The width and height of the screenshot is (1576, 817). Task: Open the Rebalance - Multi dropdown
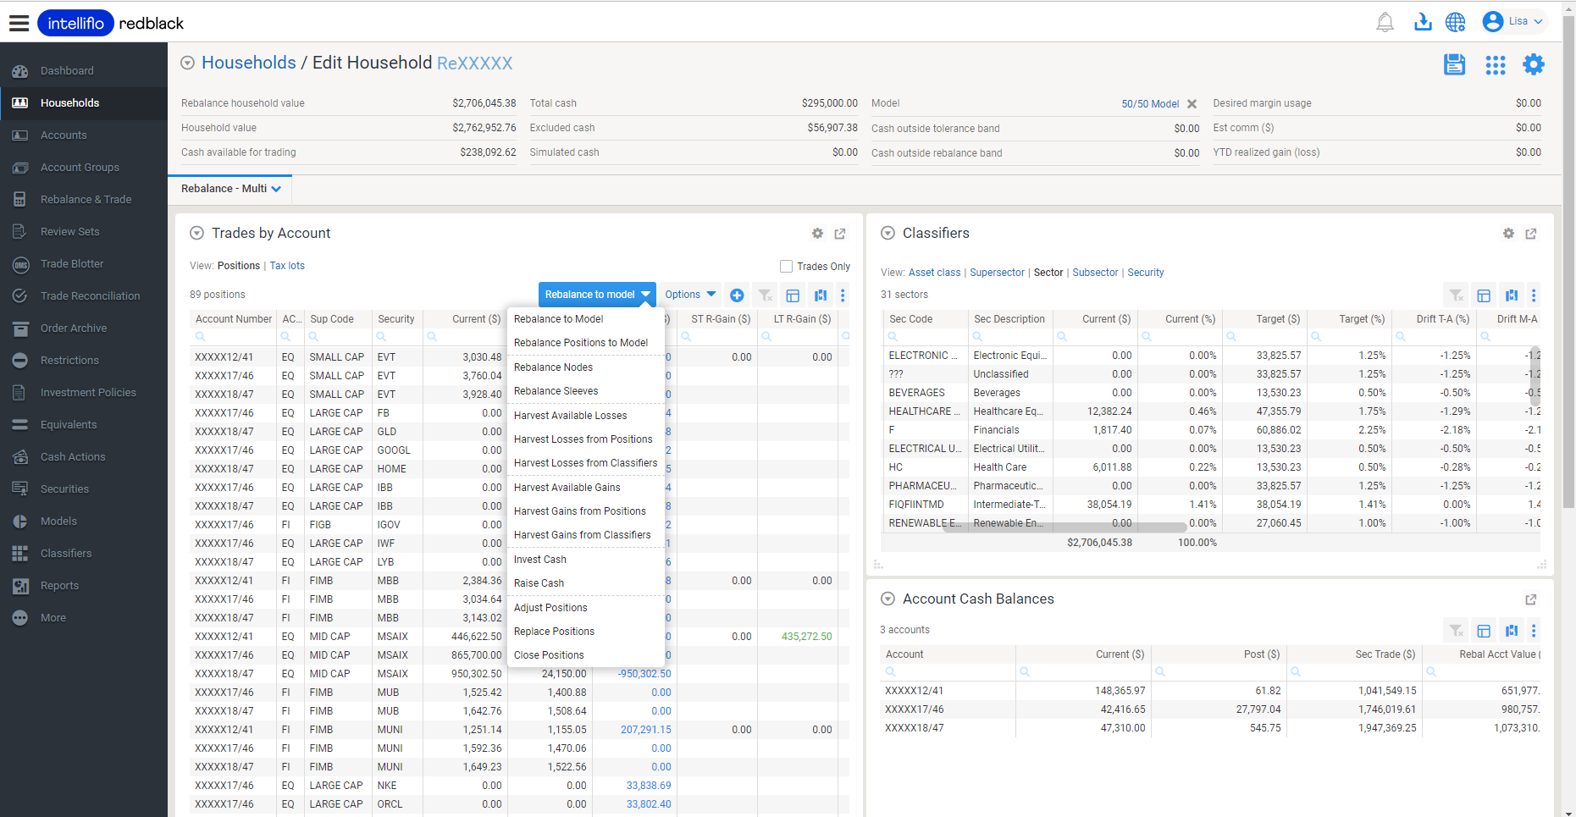pos(230,189)
